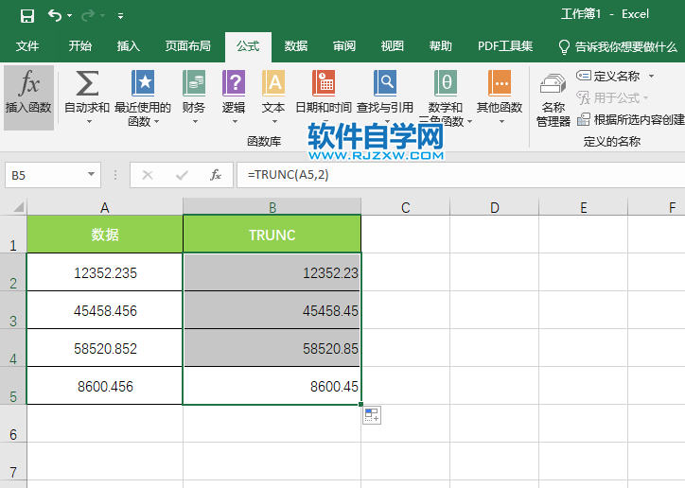
Task: Click the fx icon in formula bar
Action: (216, 176)
